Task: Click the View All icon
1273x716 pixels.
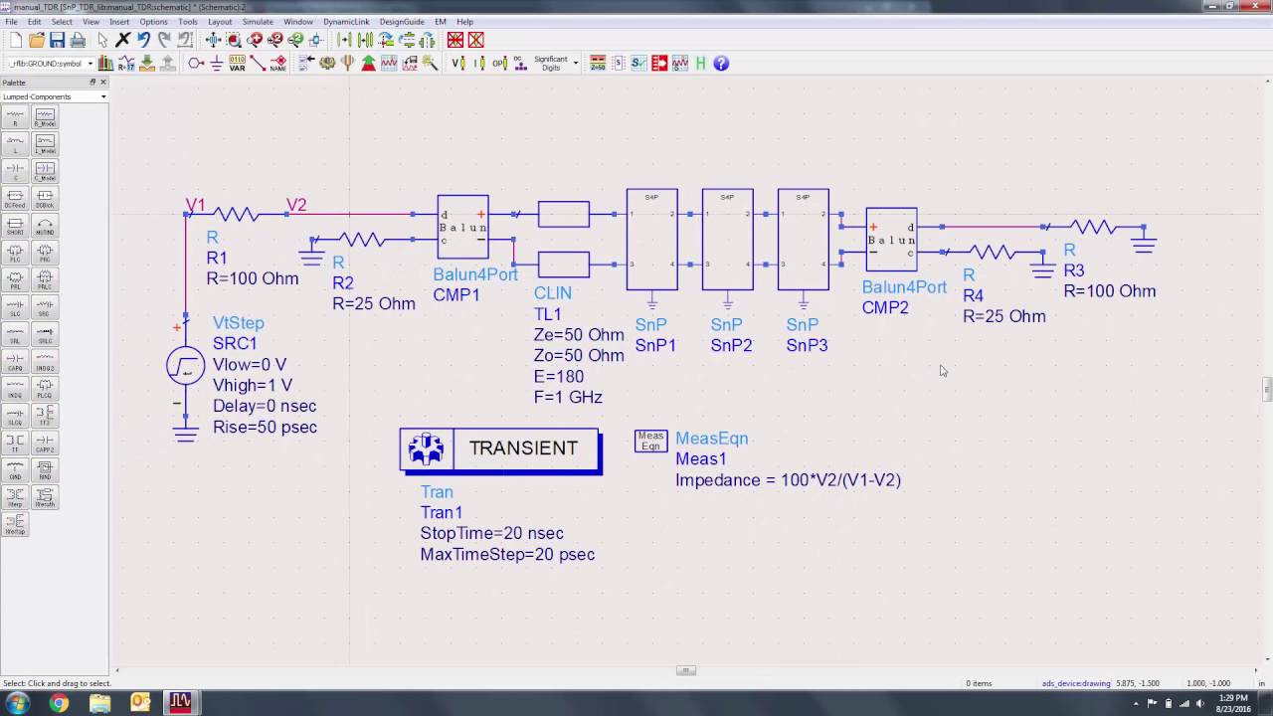Action: [213, 40]
